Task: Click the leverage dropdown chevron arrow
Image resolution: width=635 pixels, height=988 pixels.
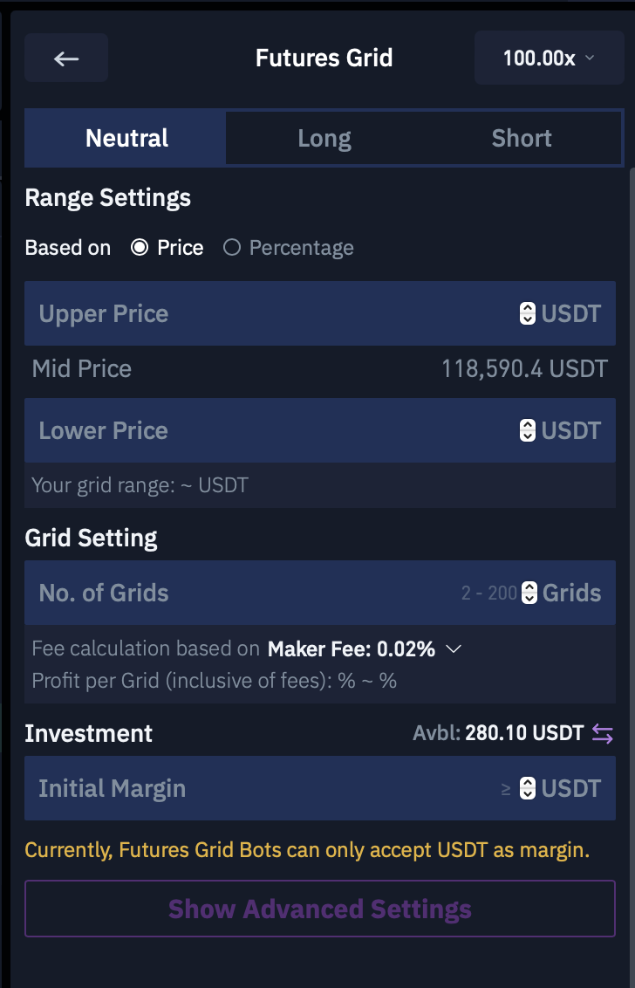Action: click(x=590, y=58)
